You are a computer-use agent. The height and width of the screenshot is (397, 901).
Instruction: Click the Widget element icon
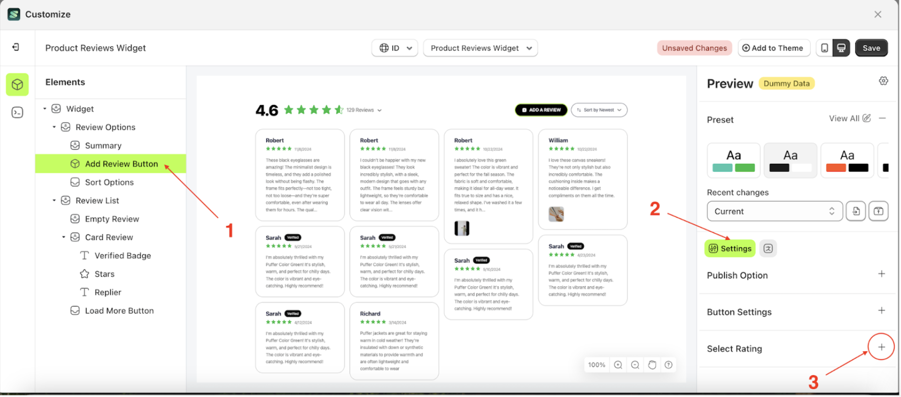(56, 109)
